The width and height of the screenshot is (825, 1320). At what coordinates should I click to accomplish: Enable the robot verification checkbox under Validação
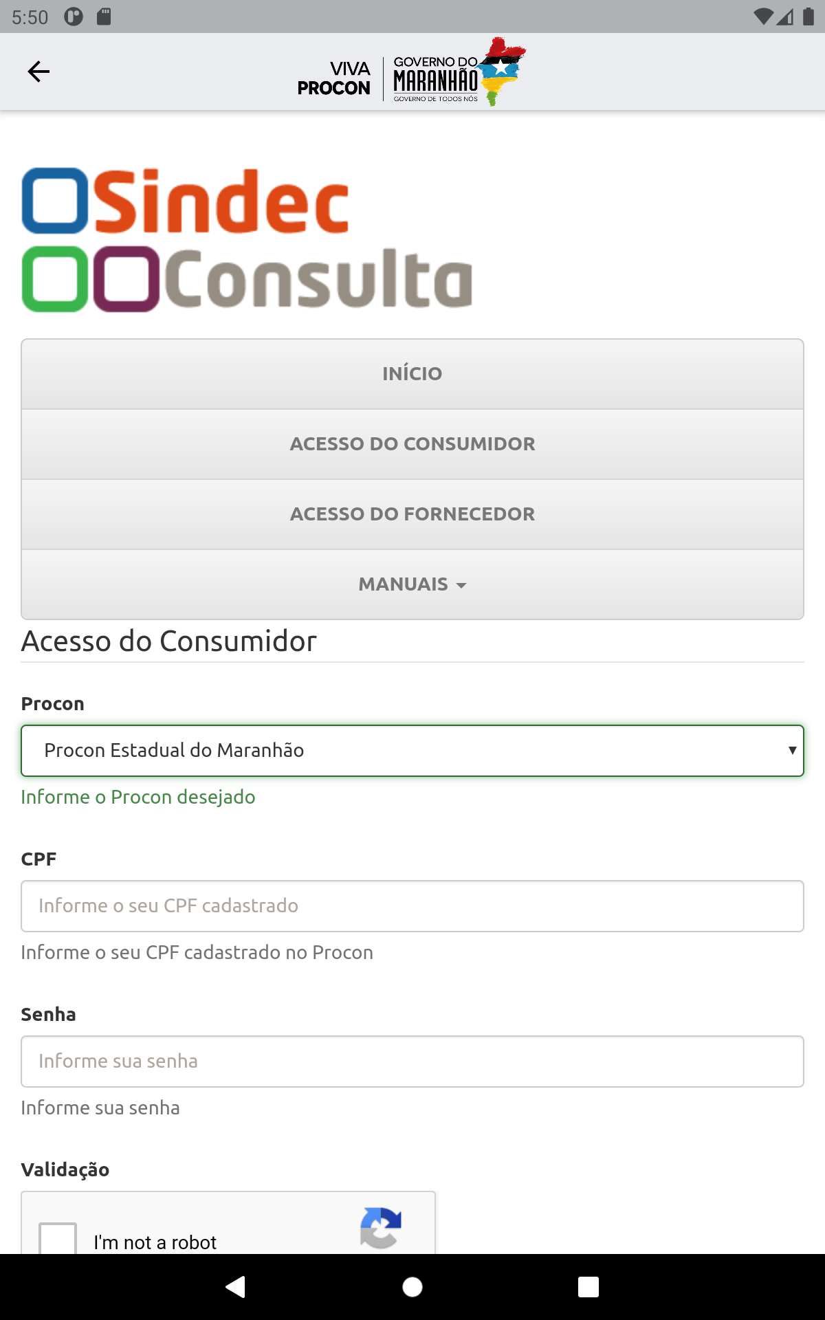(x=58, y=1237)
